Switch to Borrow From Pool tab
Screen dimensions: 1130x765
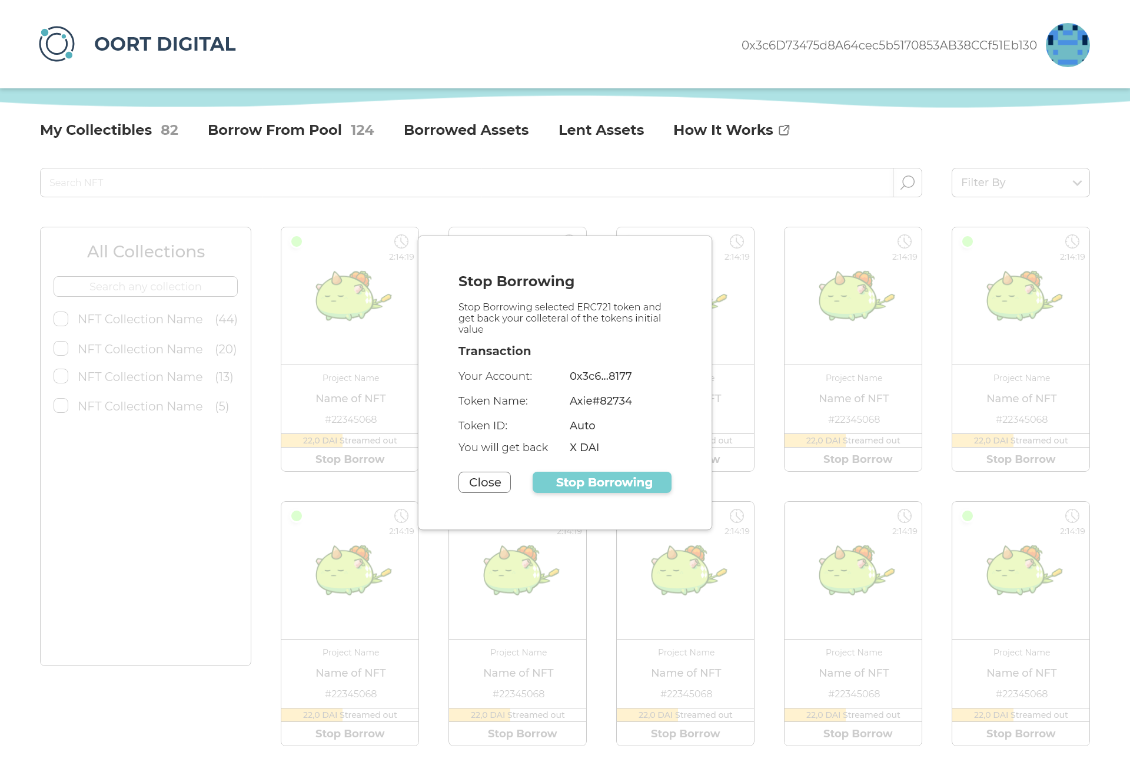[x=291, y=130]
